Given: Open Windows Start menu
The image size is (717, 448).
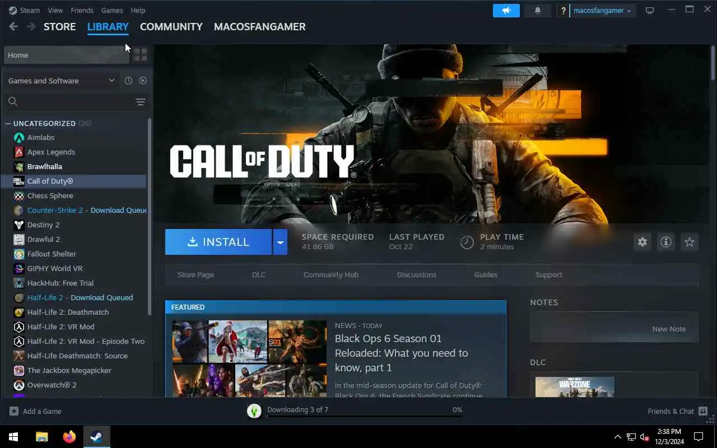Looking at the screenshot, I should click(13, 437).
